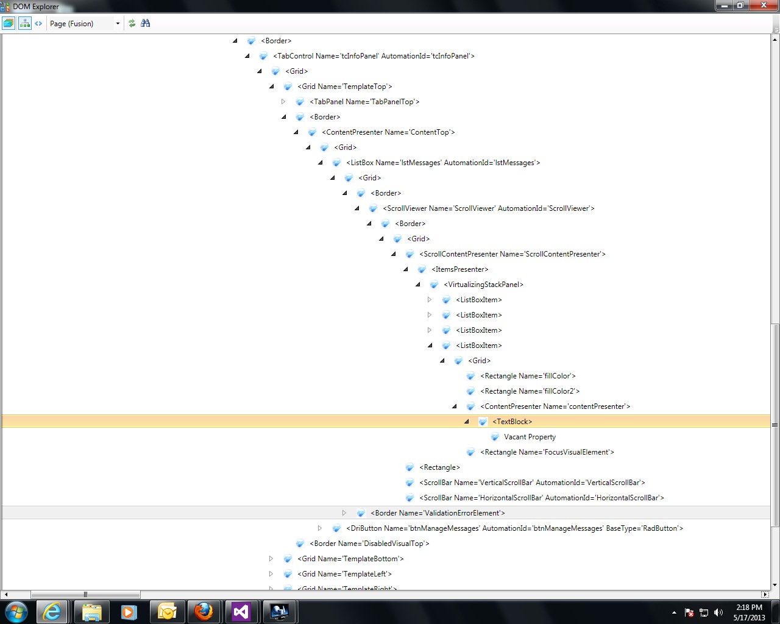This screenshot has width=780, height=624.
Task: Click the refresh icon in the toolbar
Action: tap(132, 23)
